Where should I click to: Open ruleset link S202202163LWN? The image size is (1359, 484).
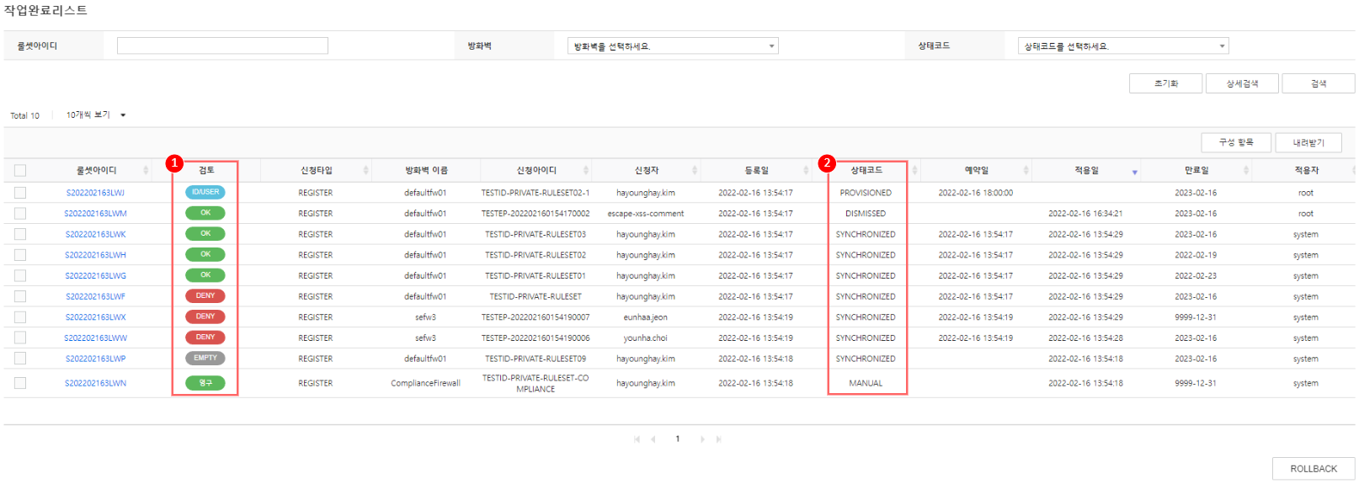(95, 383)
